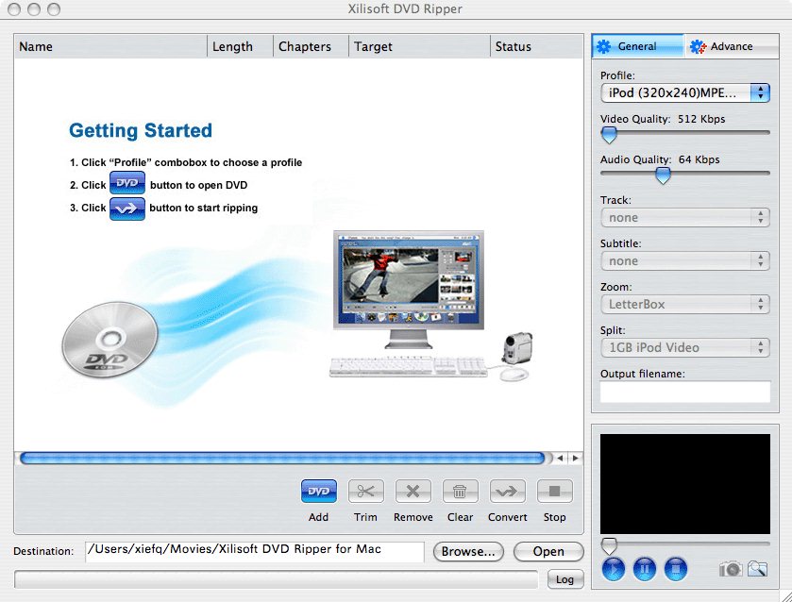Click the Browse... button

point(468,552)
